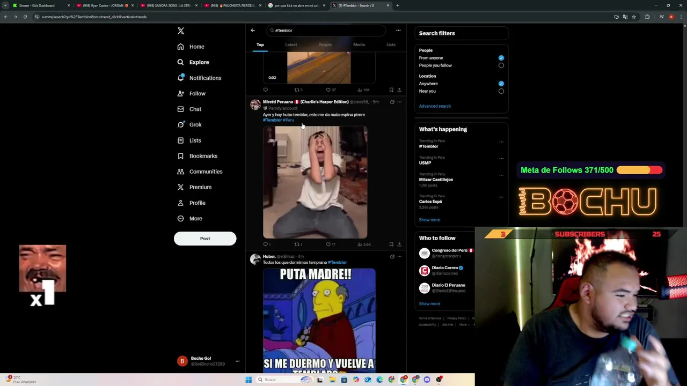Open the Simpsons meme image in Huber's post
Screen dimensions: 687x386
coord(319,321)
